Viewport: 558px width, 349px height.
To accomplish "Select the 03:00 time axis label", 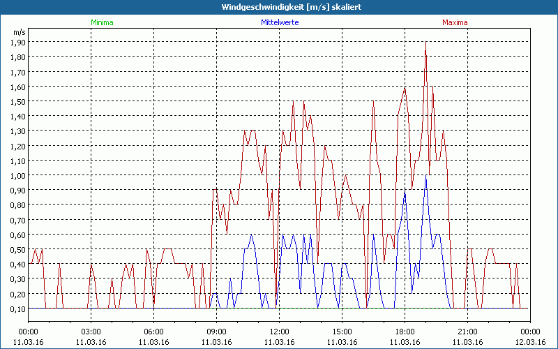I will (x=91, y=332).
